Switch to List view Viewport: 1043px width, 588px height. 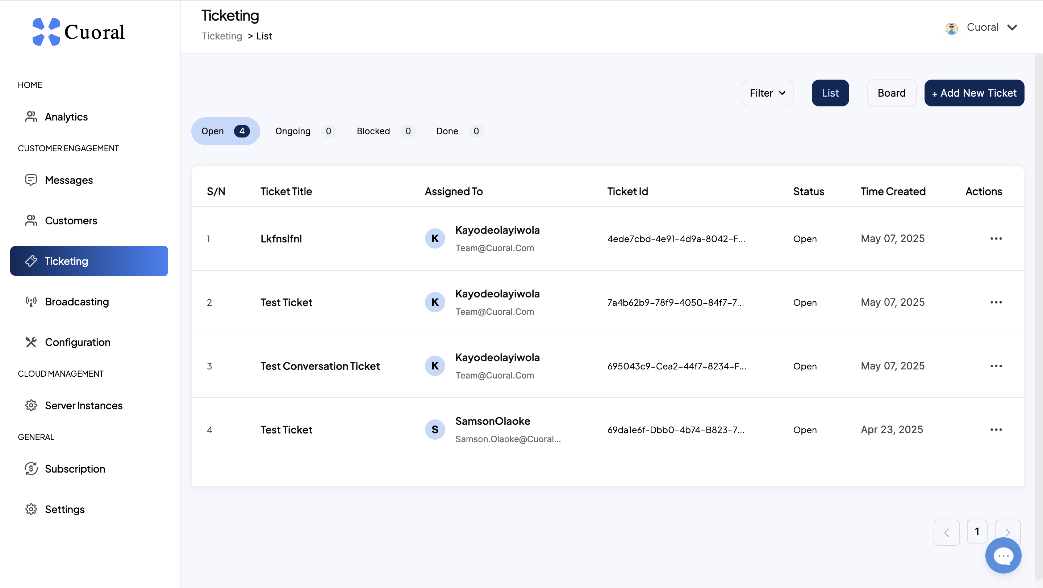click(x=830, y=93)
